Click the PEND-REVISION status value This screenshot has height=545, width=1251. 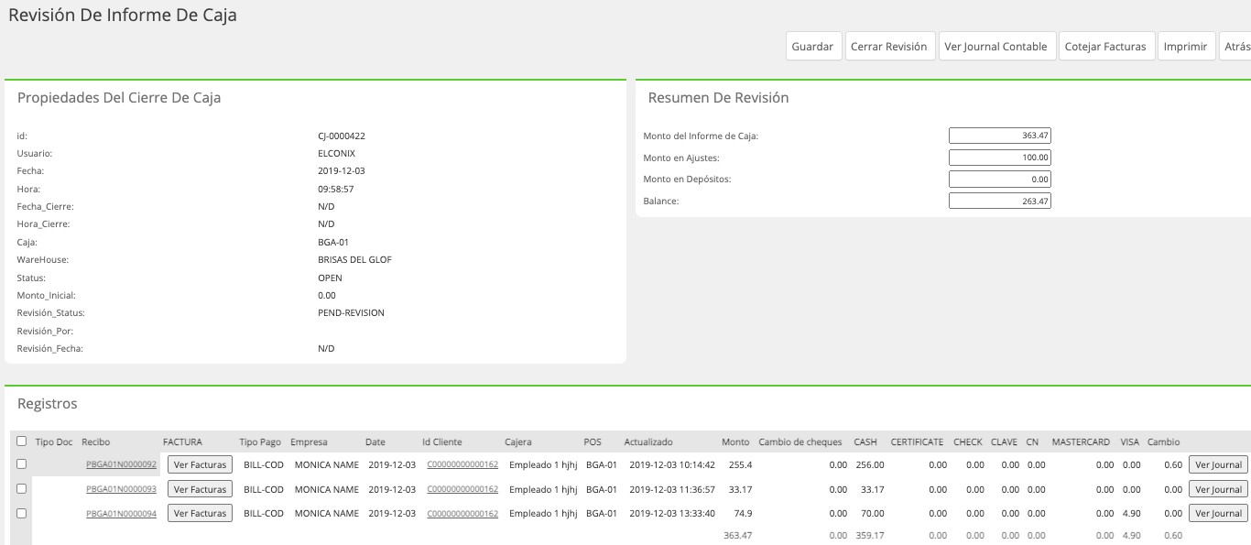[351, 313]
